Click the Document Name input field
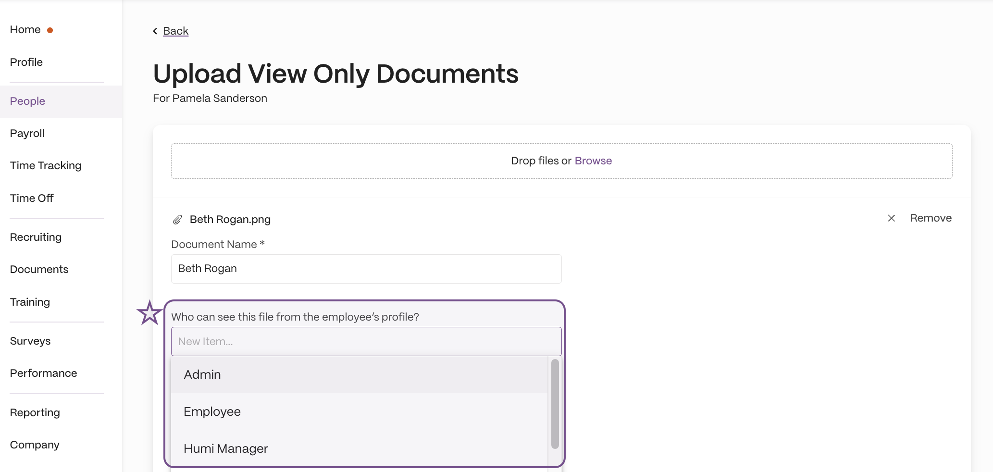Screen dimensions: 993x472 pyautogui.click(x=366, y=269)
